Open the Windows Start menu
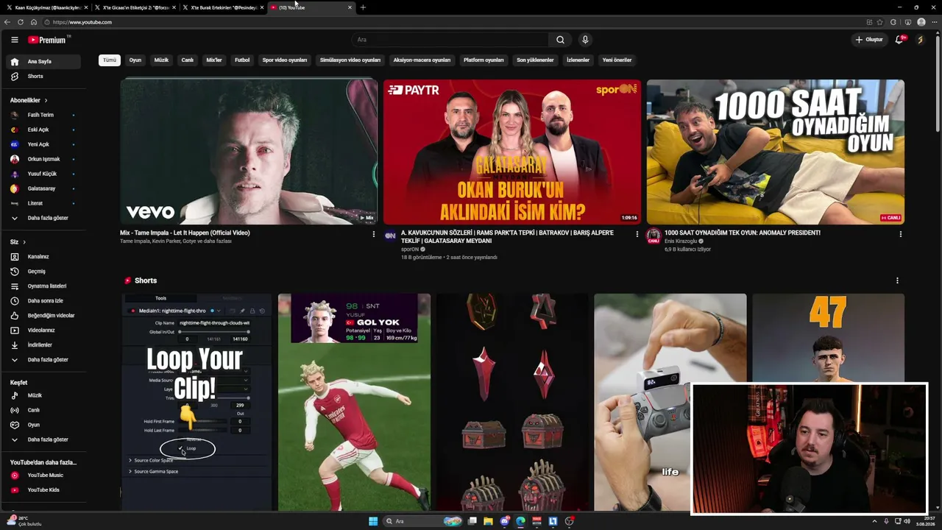942x530 pixels. (373, 521)
